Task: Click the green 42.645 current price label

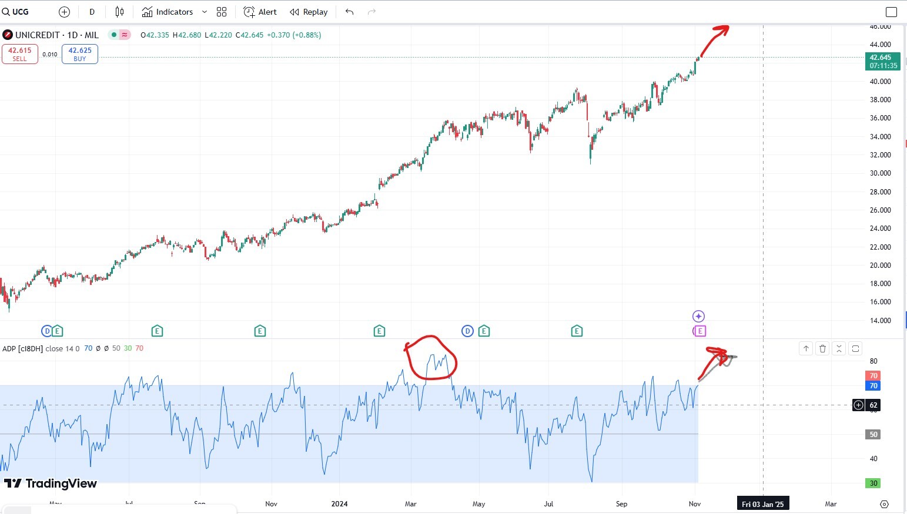Action: [882, 61]
